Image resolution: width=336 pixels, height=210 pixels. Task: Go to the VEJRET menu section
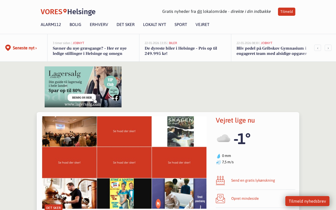click(202, 25)
